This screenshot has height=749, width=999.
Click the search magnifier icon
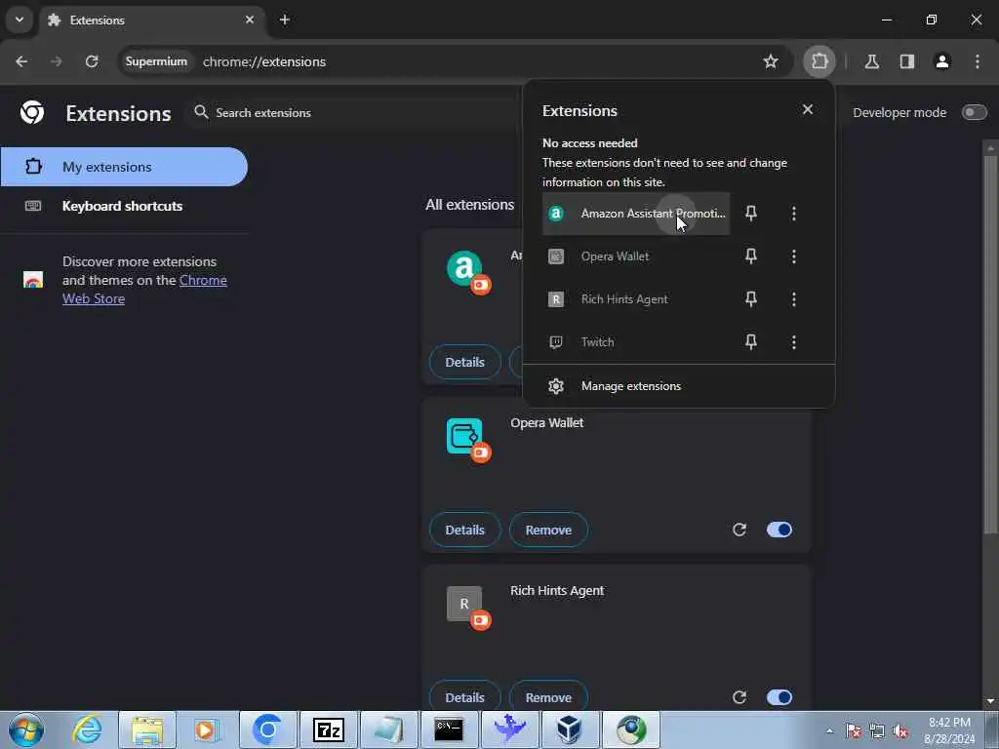pyautogui.click(x=201, y=112)
